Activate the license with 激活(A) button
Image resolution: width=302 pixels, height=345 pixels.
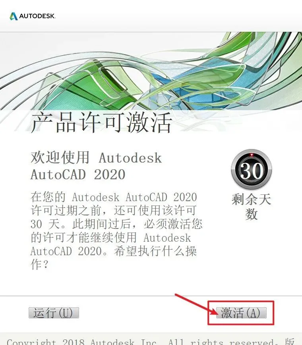click(241, 313)
